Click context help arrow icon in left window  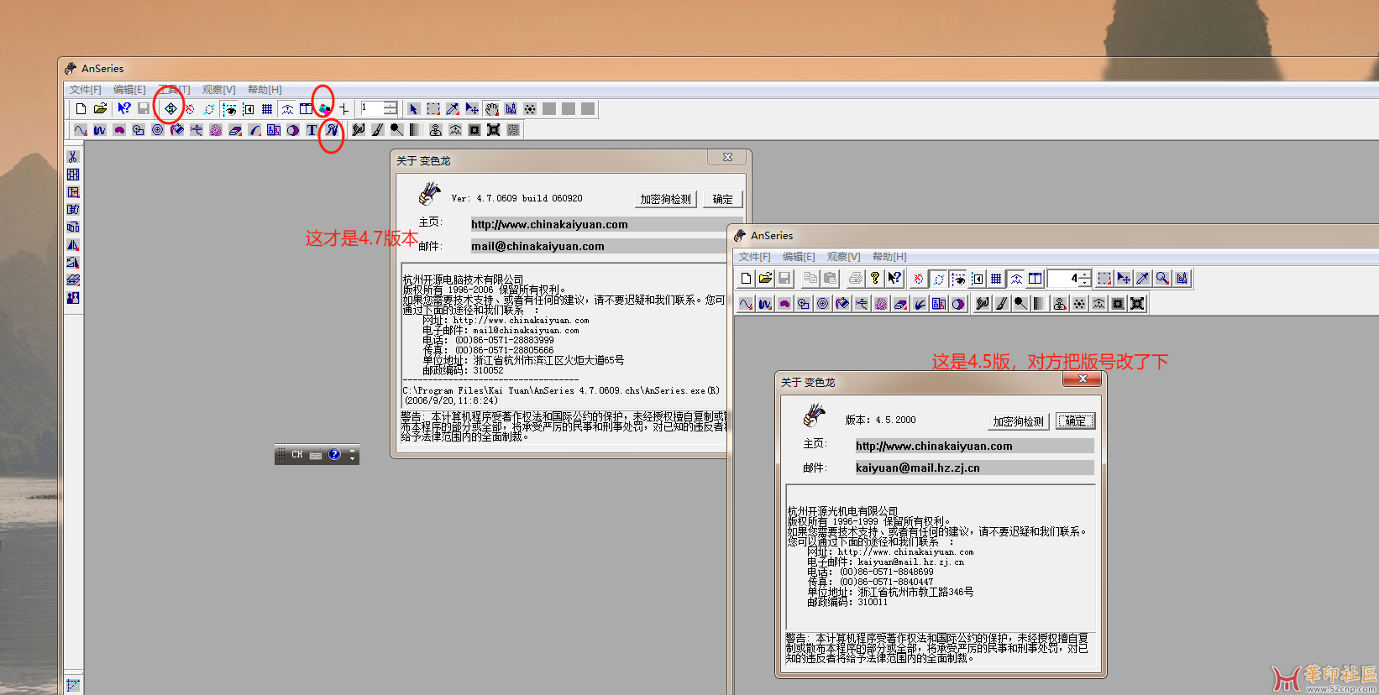[124, 109]
